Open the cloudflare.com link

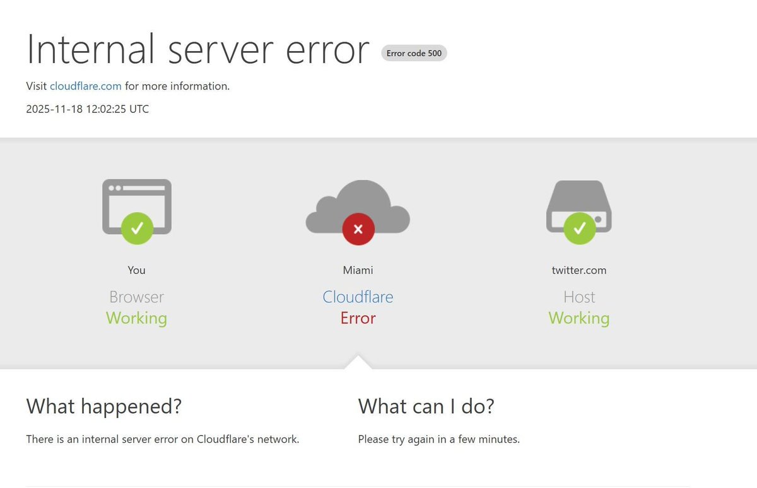[x=86, y=86]
